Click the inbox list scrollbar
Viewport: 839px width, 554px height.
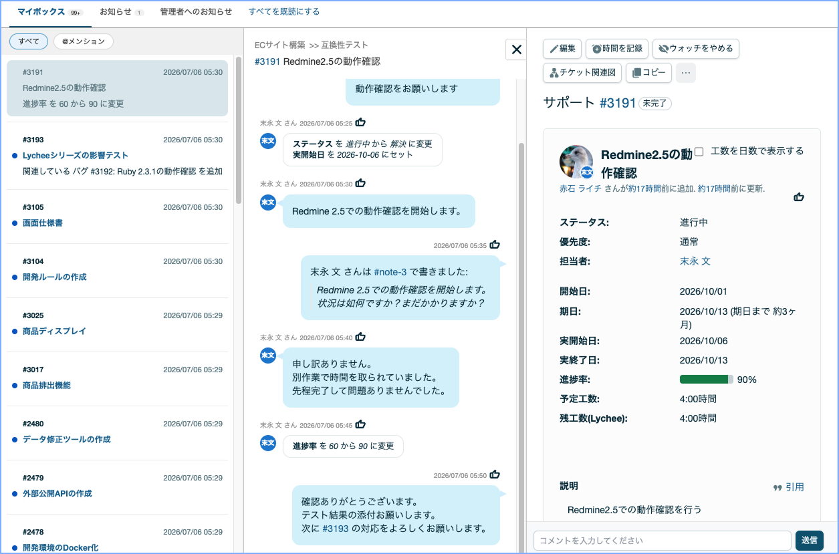click(x=239, y=130)
